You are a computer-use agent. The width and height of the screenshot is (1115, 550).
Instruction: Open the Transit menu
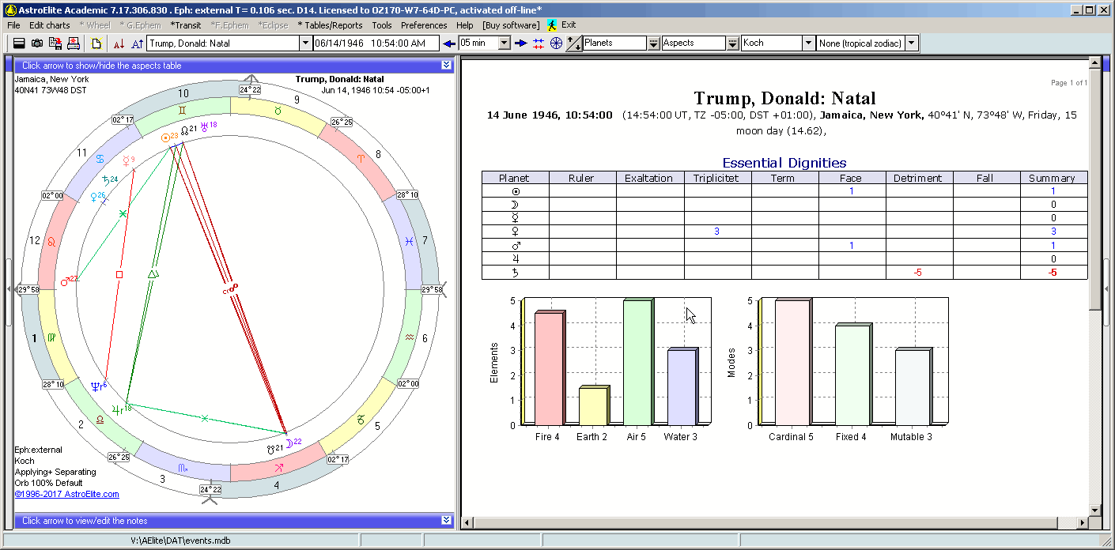[186, 25]
